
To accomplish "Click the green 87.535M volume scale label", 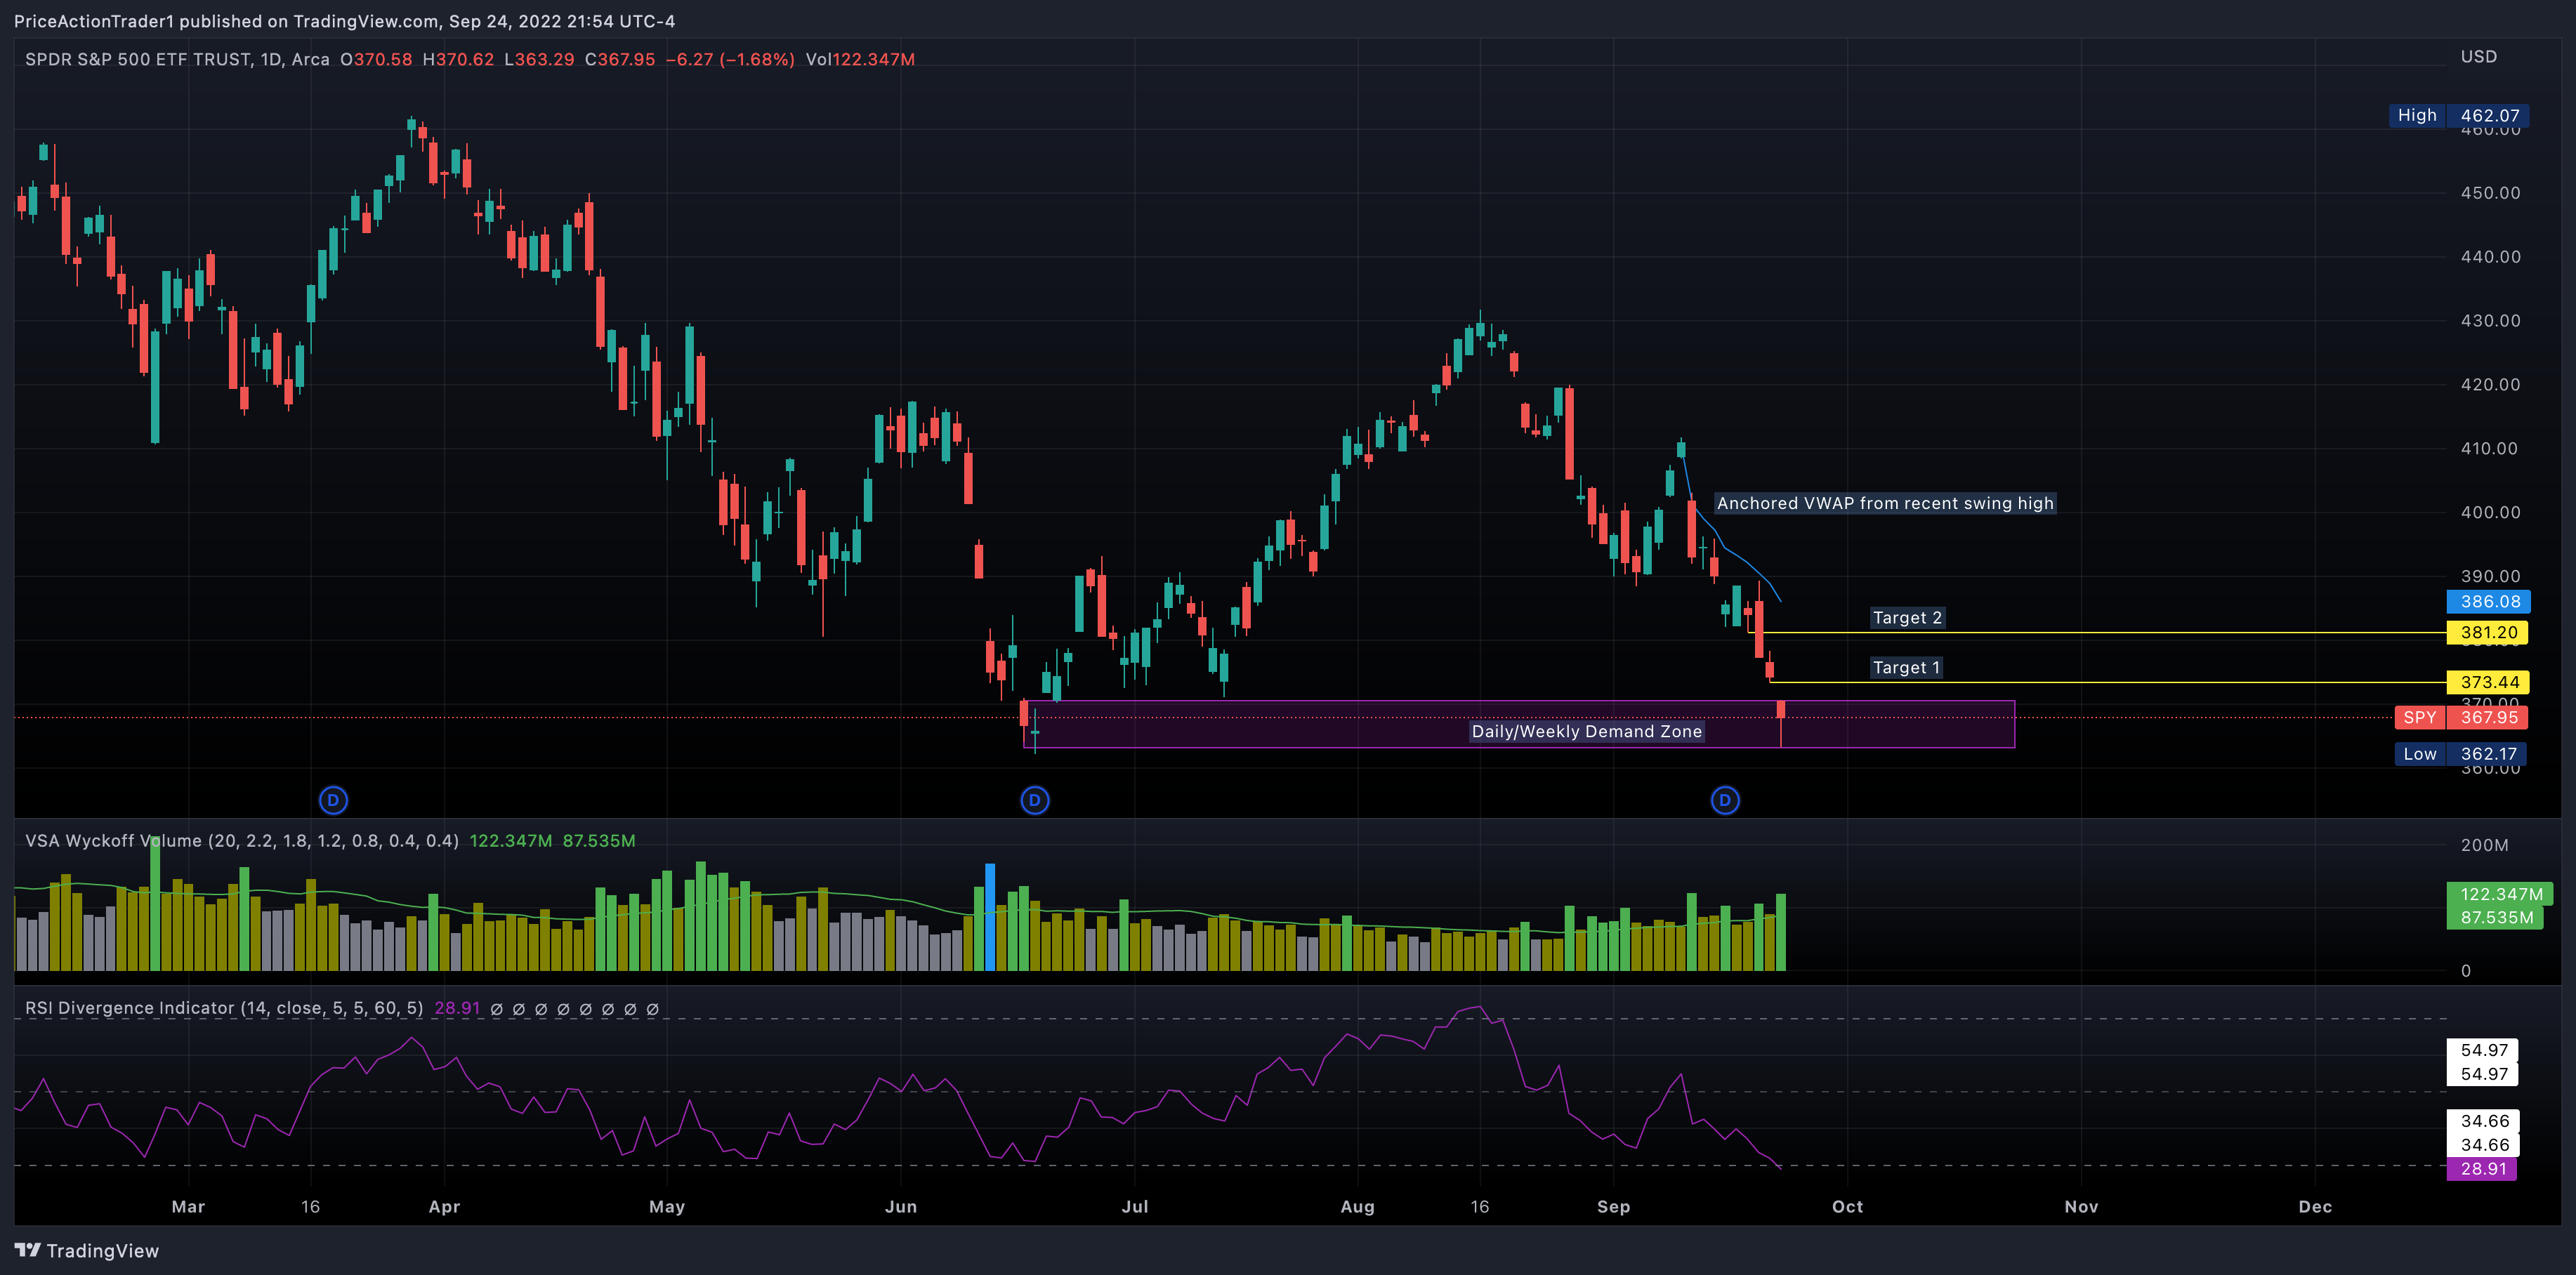I will click(2495, 917).
